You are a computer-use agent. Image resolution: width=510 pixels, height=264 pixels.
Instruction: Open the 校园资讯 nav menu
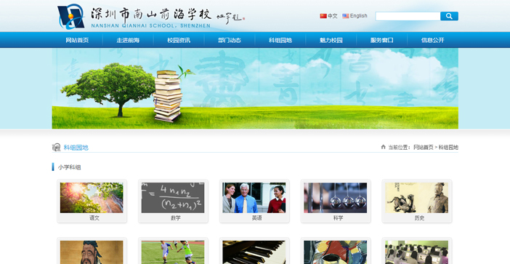(179, 41)
